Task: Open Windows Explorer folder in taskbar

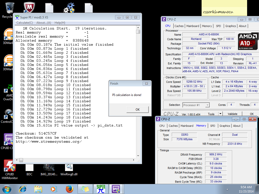Action: [x=38, y=189]
